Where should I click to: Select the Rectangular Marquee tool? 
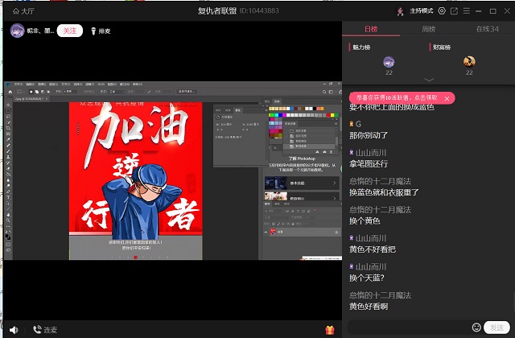tap(8, 110)
